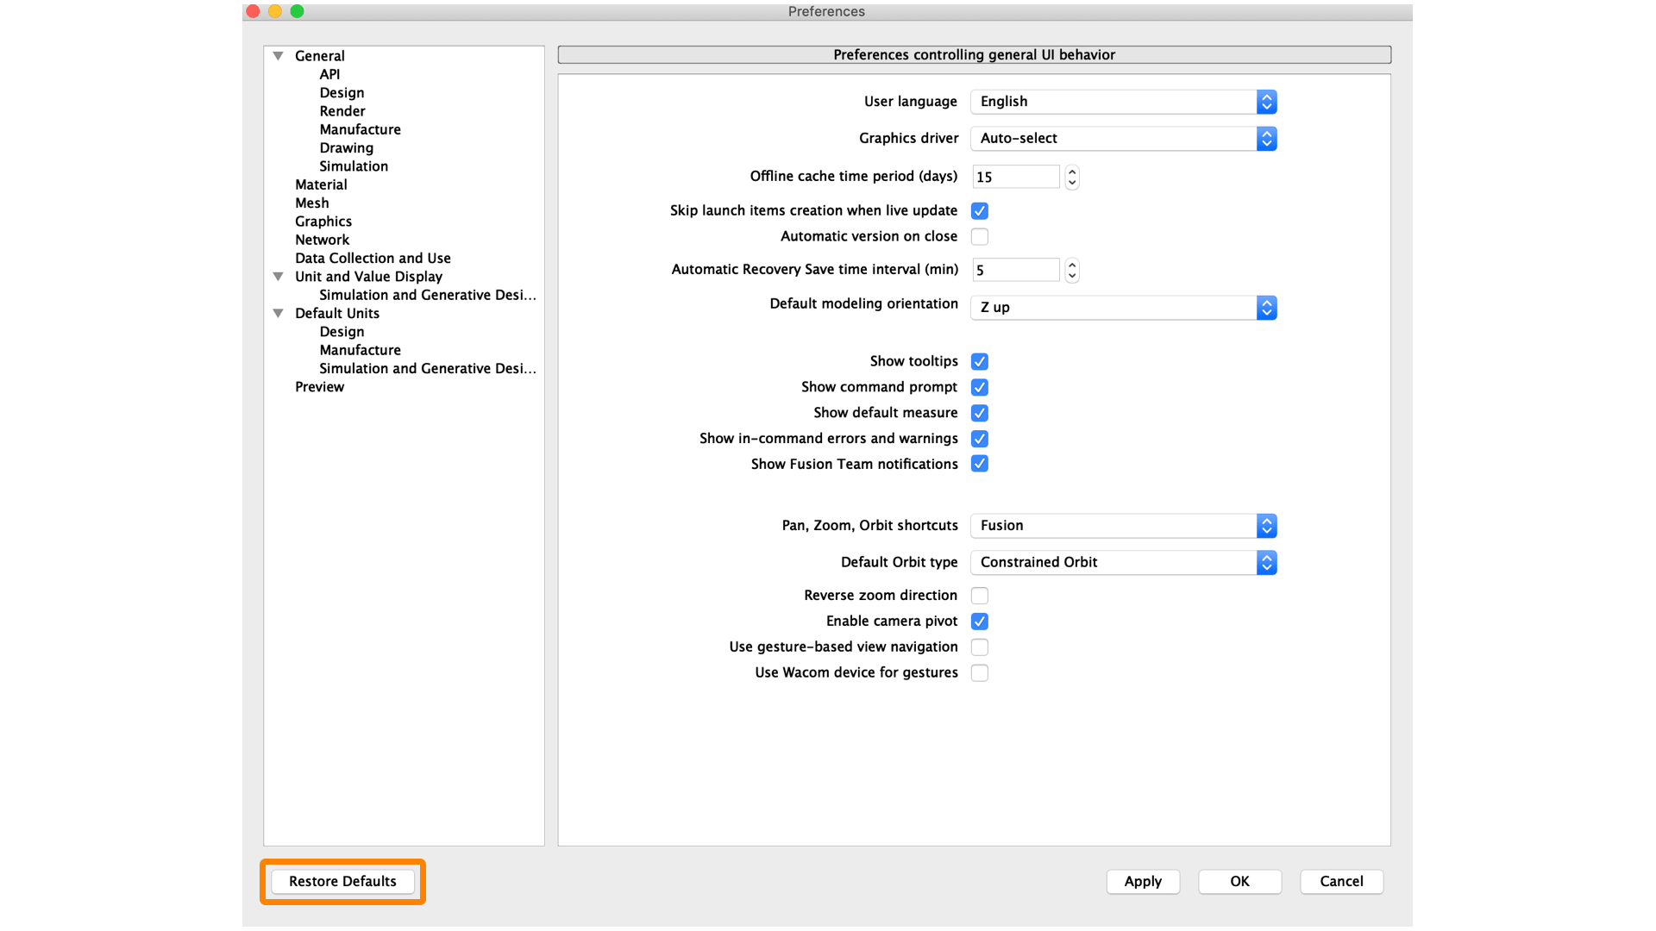Screen dimensions: 1656x931
Task: Open Data Collection and Use
Action: coord(373,258)
